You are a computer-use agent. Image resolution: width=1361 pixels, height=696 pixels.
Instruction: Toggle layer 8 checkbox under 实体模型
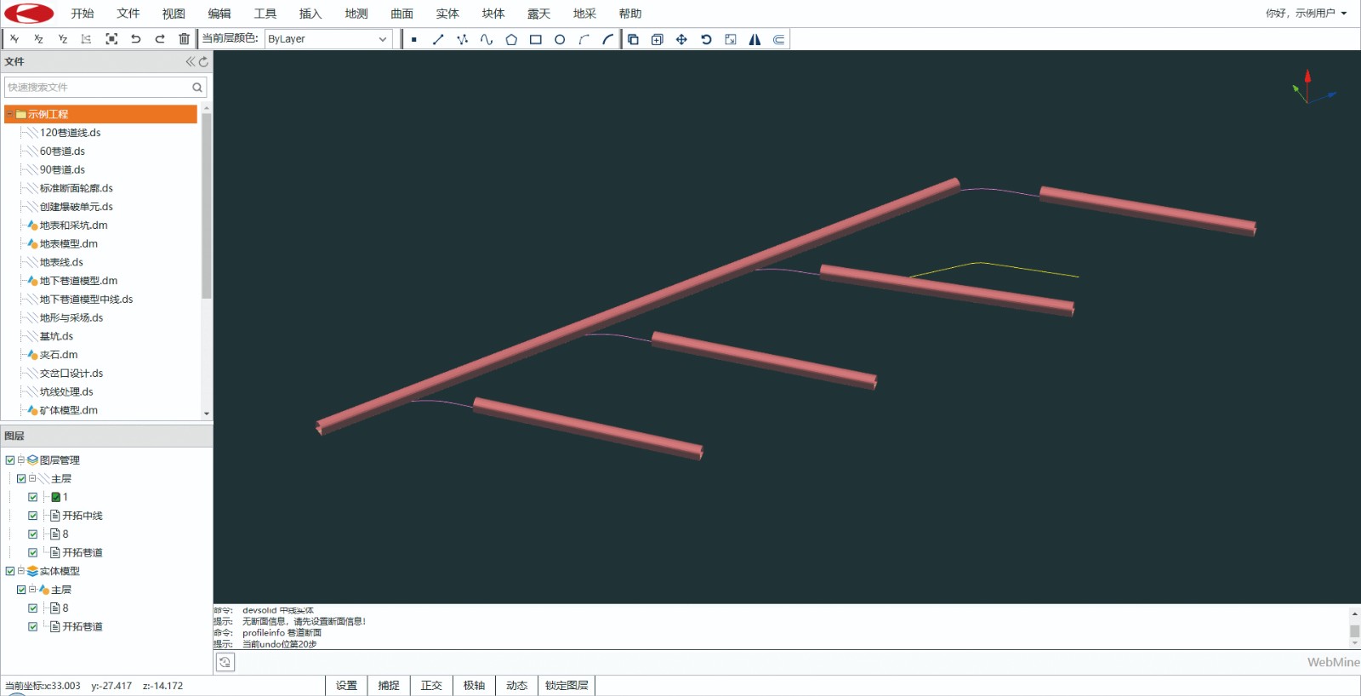tap(32, 608)
